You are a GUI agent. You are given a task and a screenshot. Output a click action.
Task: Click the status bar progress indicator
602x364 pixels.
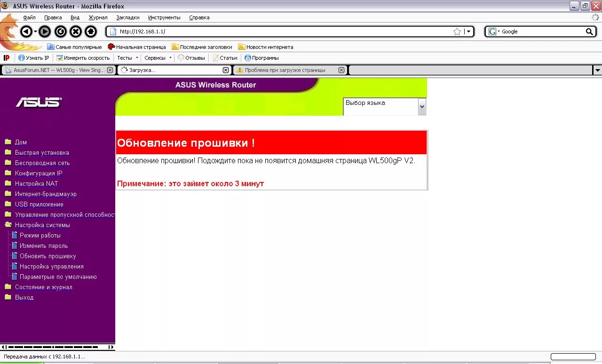tap(573, 356)
